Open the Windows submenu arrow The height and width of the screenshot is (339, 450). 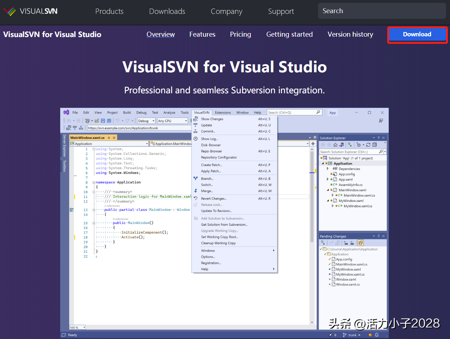274,250
